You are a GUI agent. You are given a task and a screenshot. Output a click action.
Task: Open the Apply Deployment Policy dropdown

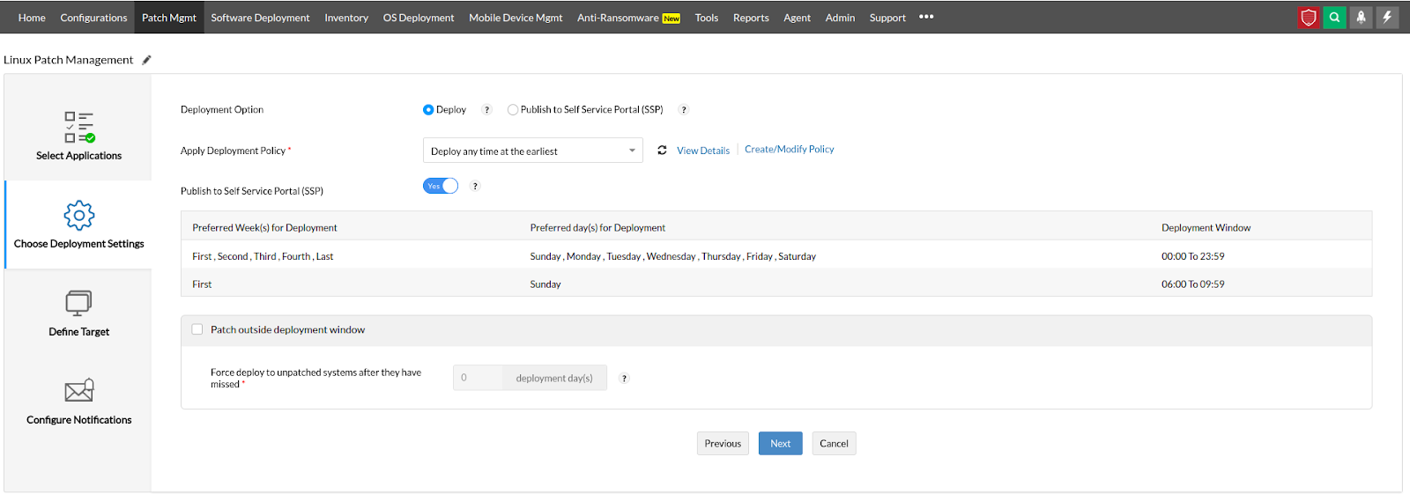pos(533,151)
